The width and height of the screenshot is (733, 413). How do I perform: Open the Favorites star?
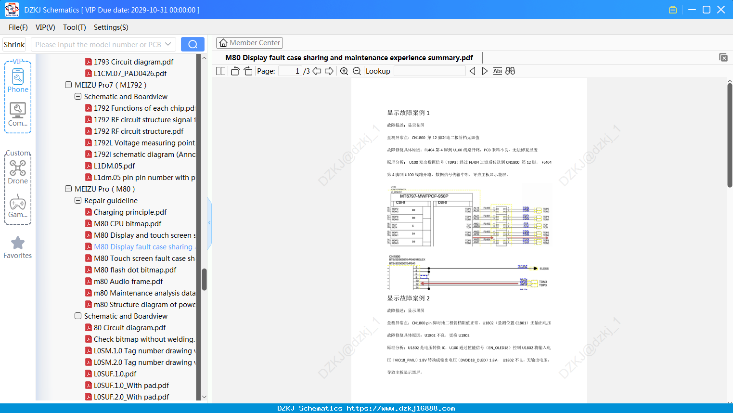click(18, 247)
